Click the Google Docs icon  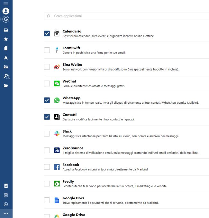57,200
